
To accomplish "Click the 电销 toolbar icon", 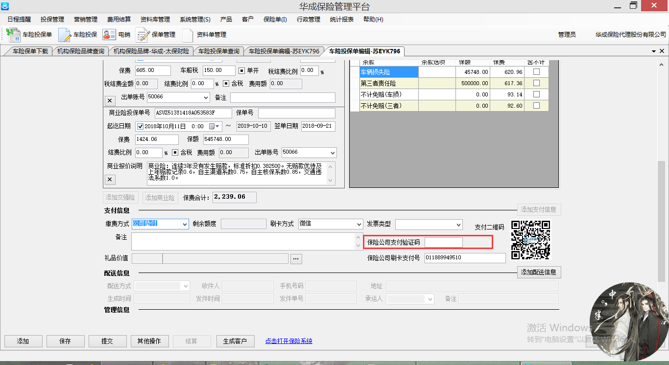I will (x=117, y=35).
